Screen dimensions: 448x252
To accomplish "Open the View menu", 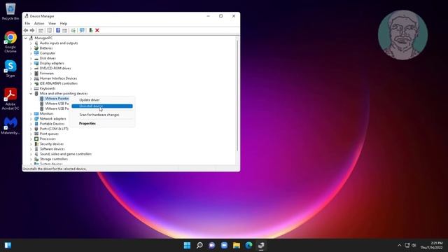I will [x=52, y=23].
